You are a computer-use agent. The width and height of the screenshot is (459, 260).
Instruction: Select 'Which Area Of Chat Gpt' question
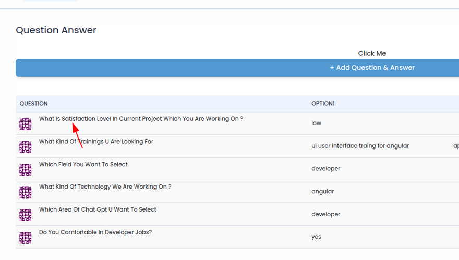[x=98, y=210]
